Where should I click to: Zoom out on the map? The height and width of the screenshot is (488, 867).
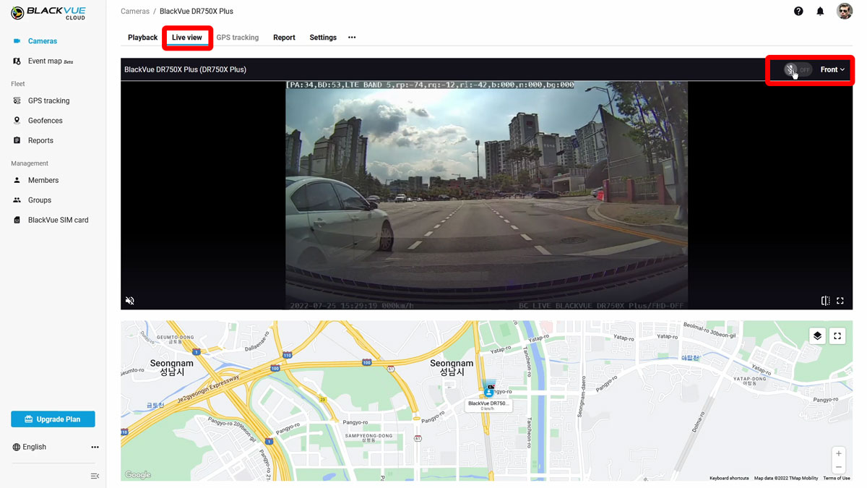coord(839,468)
